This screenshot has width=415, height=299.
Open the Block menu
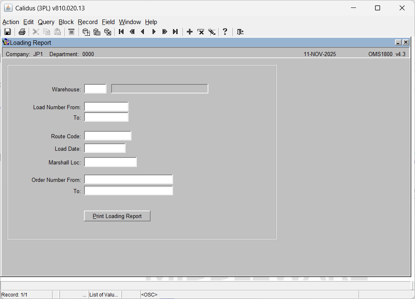66,22
